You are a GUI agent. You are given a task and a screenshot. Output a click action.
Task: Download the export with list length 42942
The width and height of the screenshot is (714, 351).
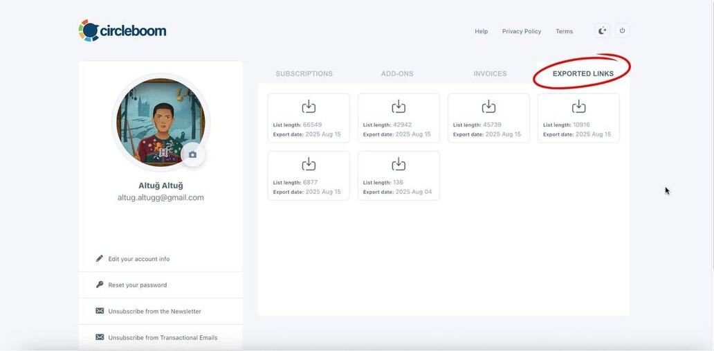[x=399, y=107]
